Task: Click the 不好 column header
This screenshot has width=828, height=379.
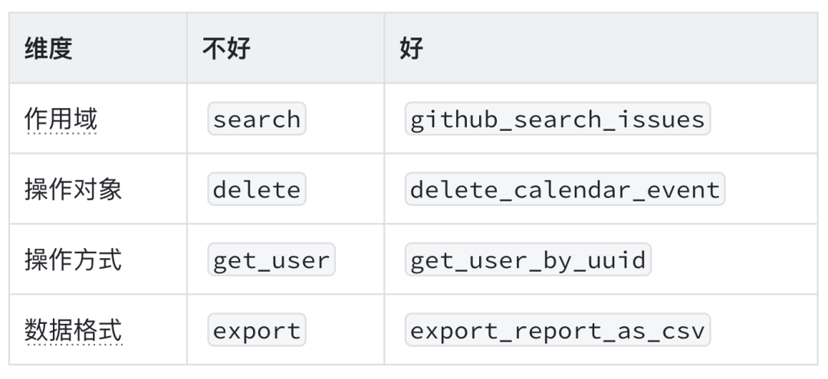Action: point(226,49)
